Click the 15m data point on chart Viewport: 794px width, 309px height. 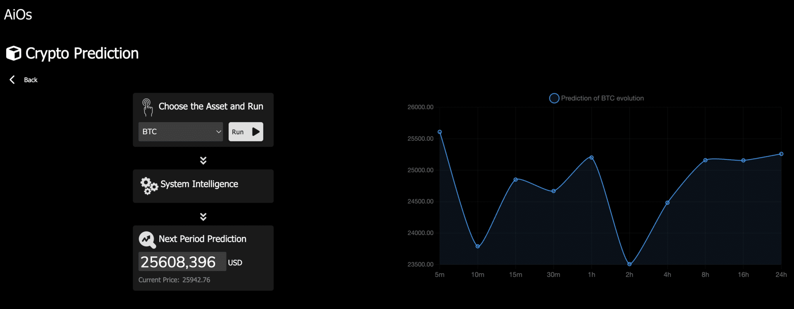[516, 180]
